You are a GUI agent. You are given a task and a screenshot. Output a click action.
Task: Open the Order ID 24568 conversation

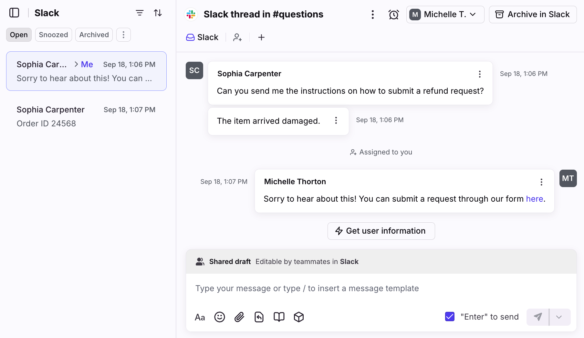86,117
